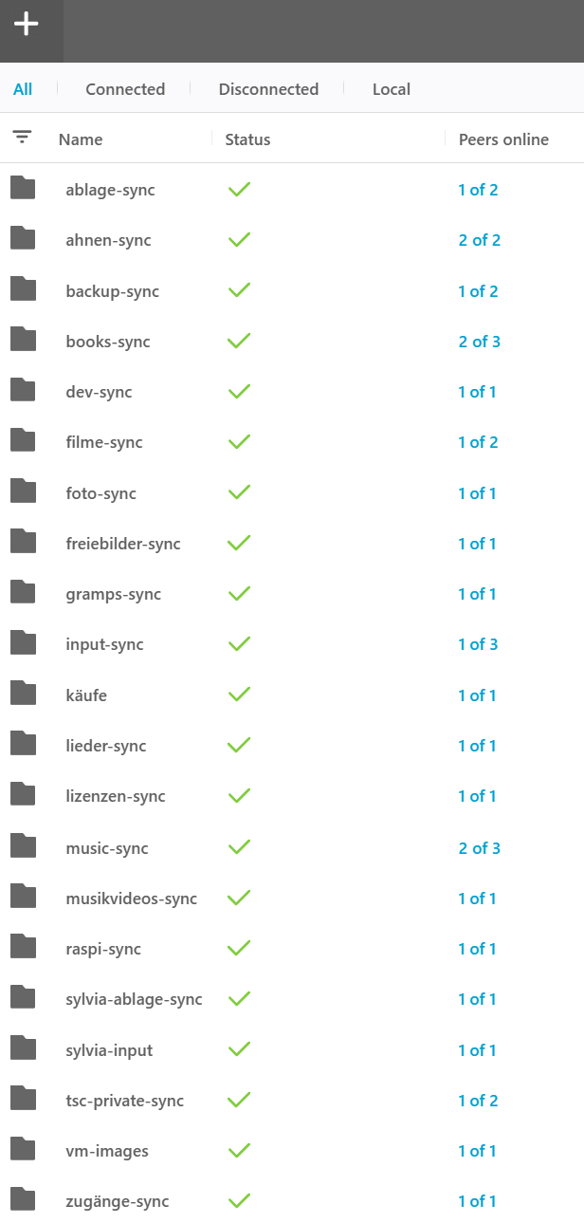Sort by the Status column header
584x1223 pixels.
tap(247, 139)
